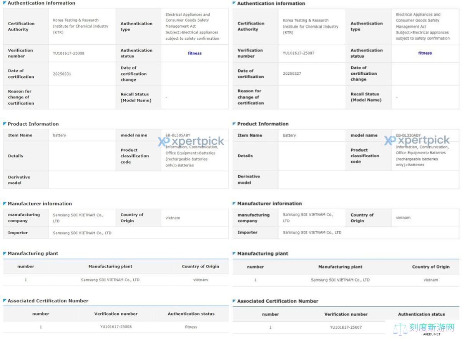Image resolution: width=462 pixels, height=339 pixels.
Task: Click the "Verification number" column header in left associated table
Action: click(116, 314)
